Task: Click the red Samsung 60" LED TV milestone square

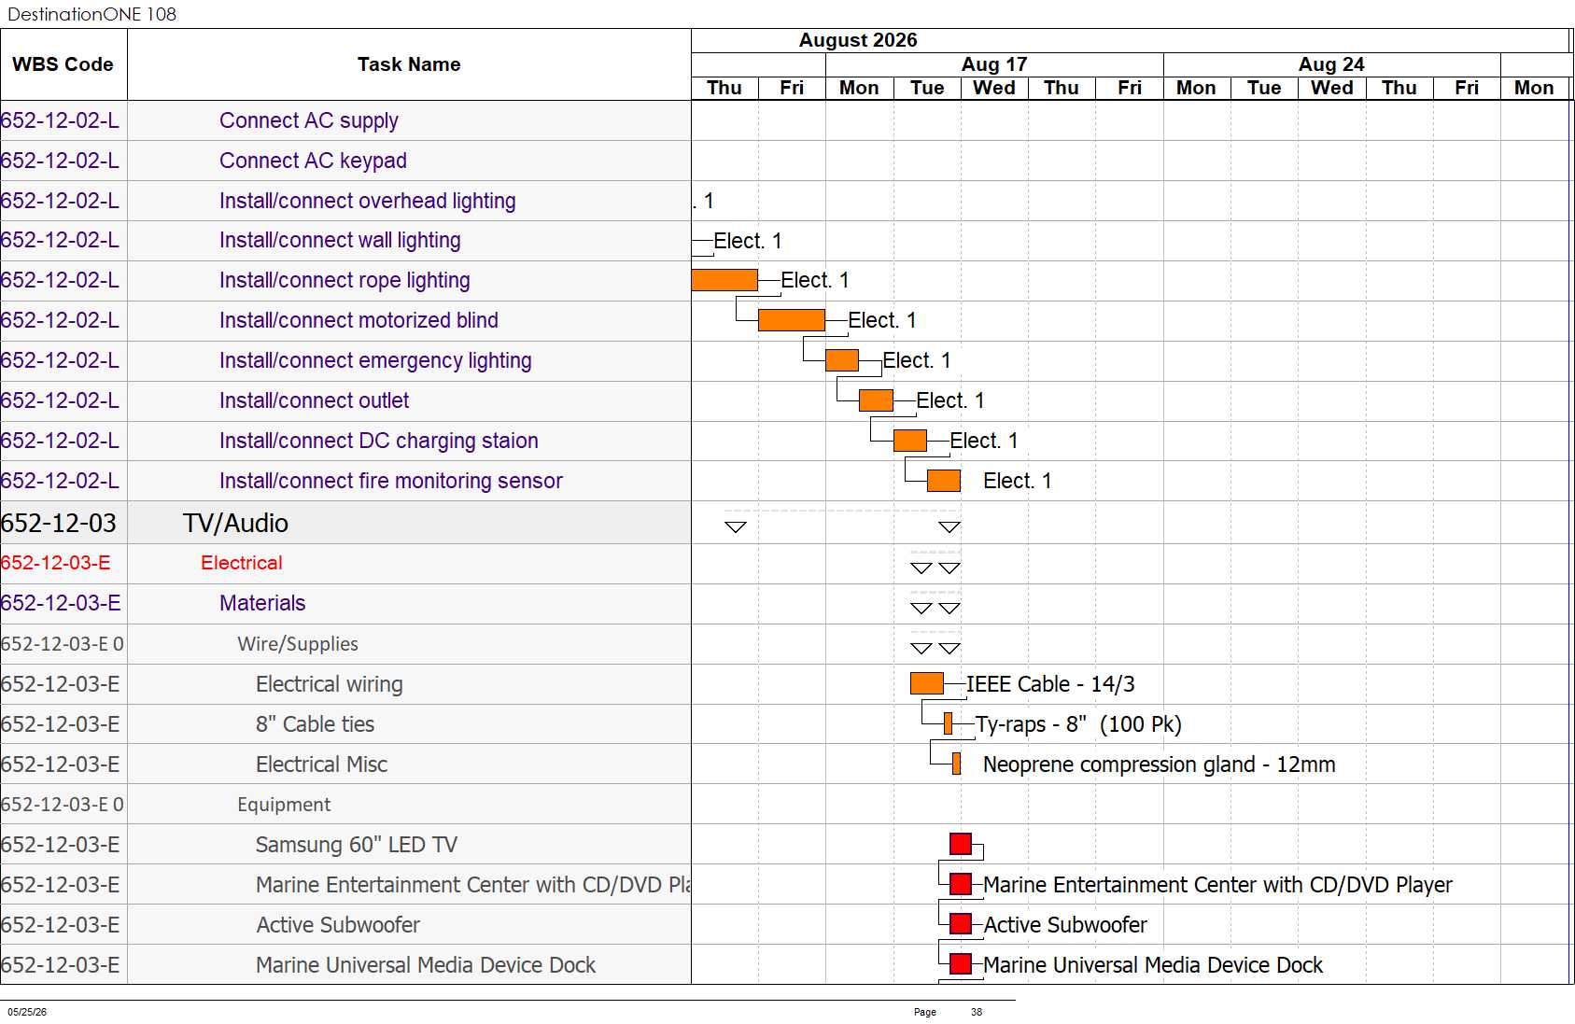Action: [x=961, y=844]
